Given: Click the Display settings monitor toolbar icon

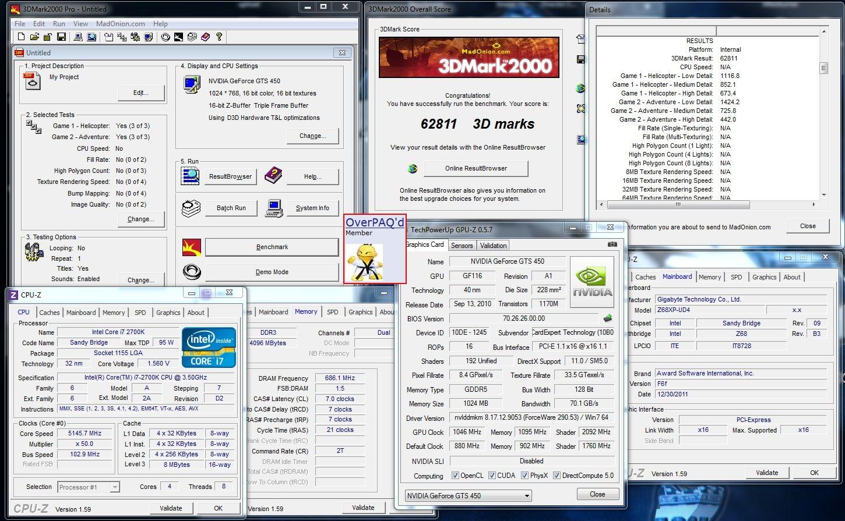Looking at the screenshot, I should click(149, 37).
